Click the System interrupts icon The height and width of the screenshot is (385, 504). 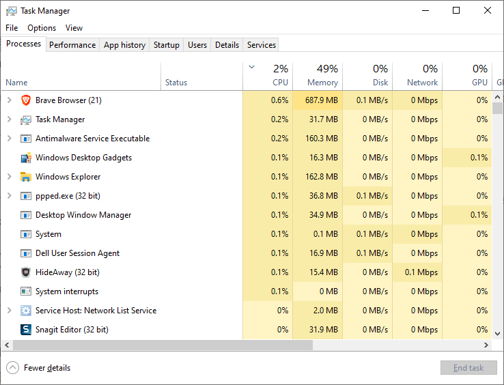(26, 291)
